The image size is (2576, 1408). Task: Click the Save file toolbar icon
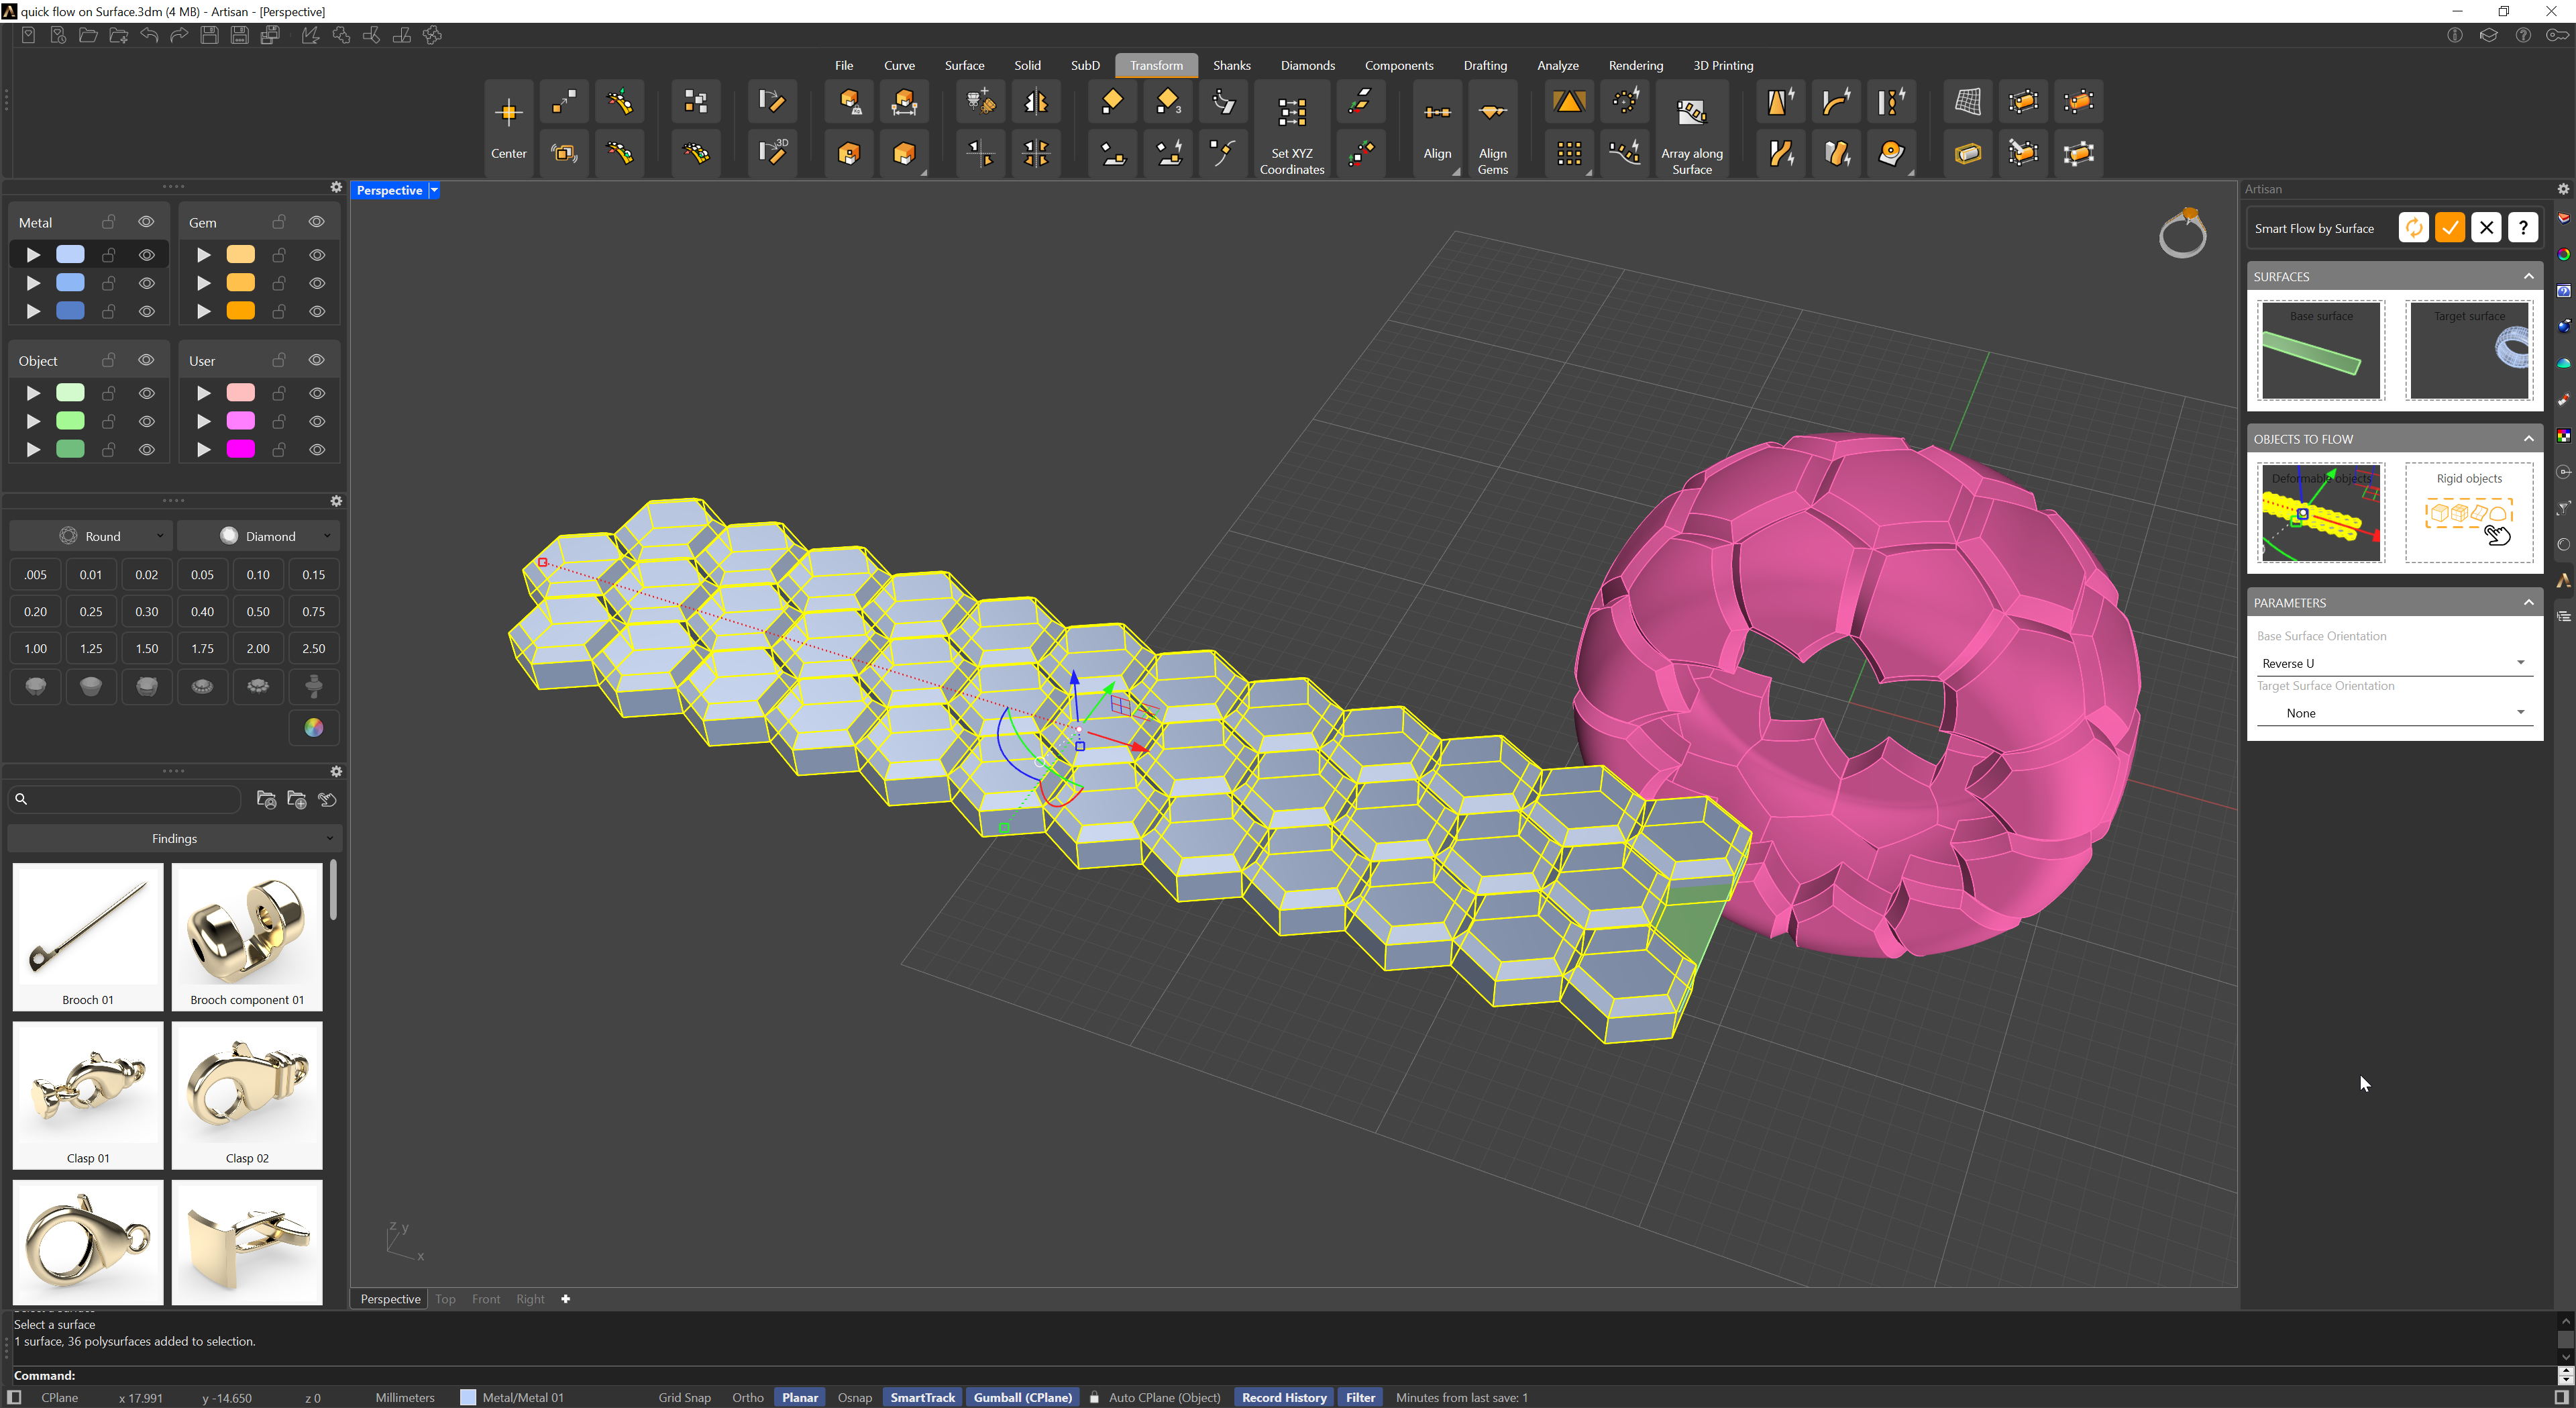(210, 35)
